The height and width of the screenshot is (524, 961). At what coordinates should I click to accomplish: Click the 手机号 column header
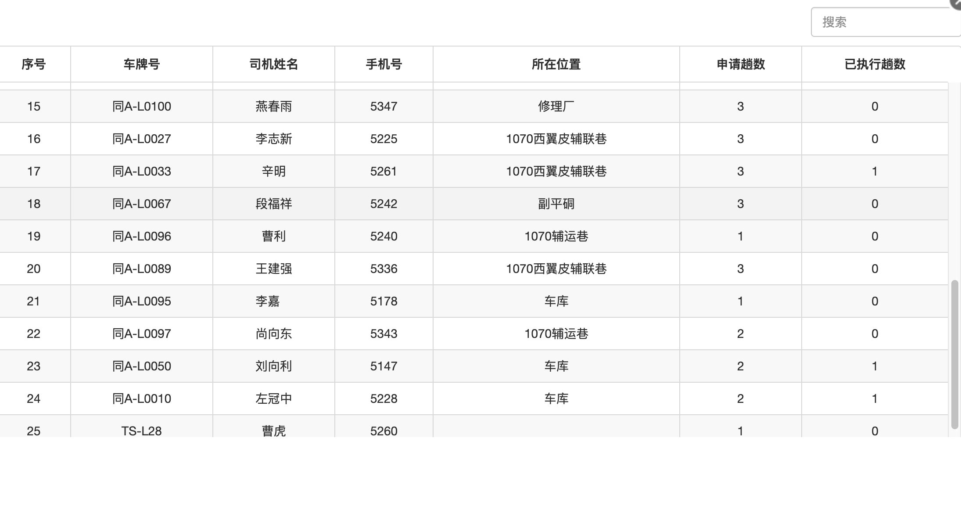pyautogui.click(x=384, y=65)
